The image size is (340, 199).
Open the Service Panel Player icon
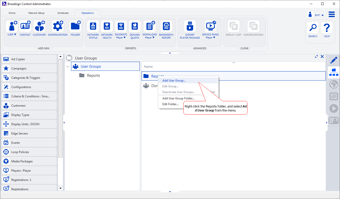tap(210, 26)
